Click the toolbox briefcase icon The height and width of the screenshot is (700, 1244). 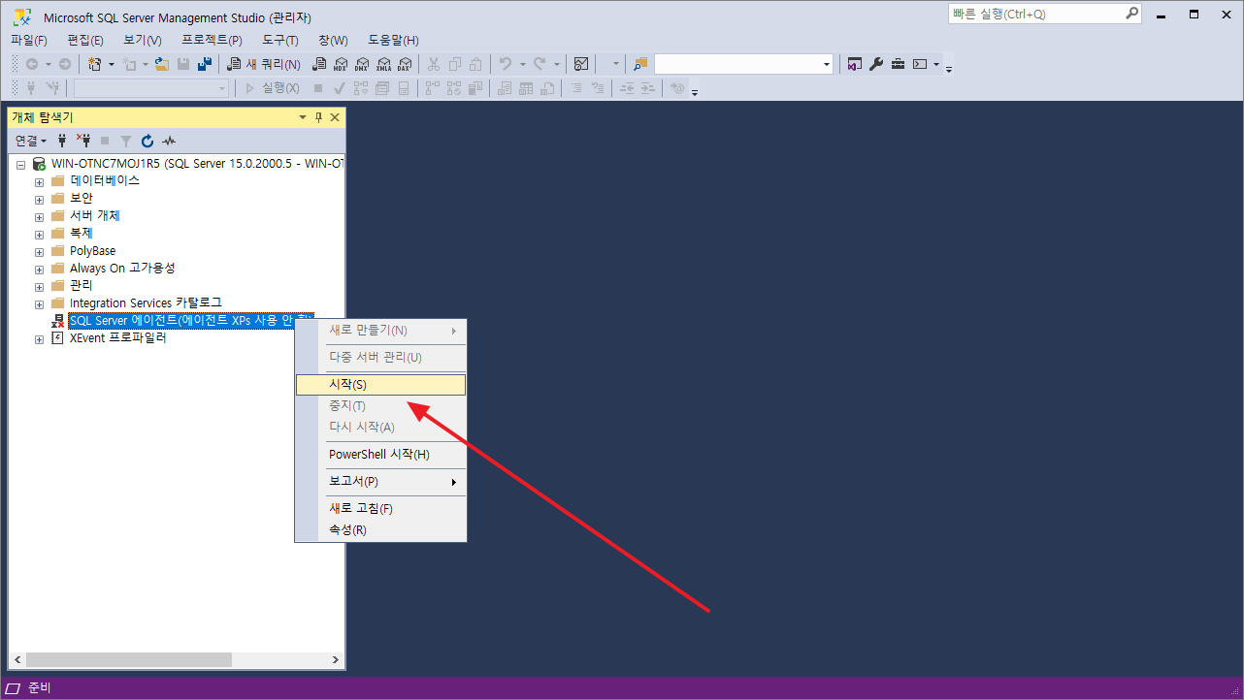(899, 64)
